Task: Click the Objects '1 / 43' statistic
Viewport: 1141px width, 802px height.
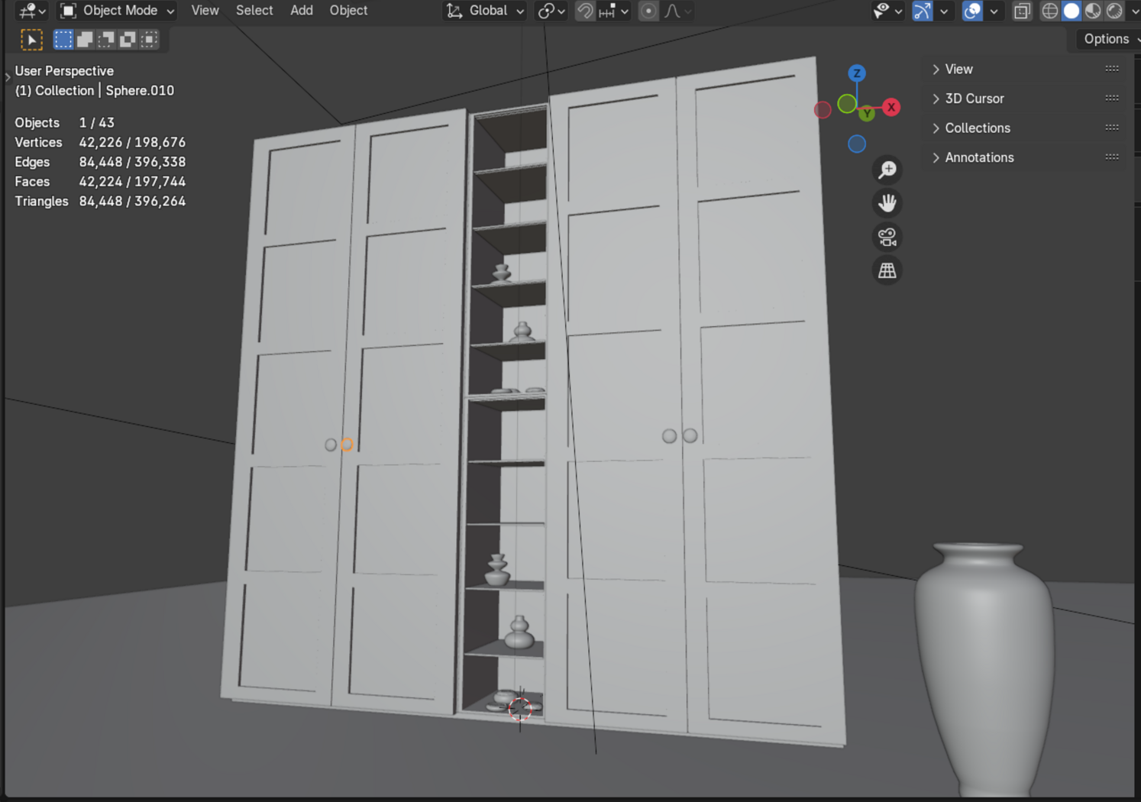Action: tap(97, 122)
